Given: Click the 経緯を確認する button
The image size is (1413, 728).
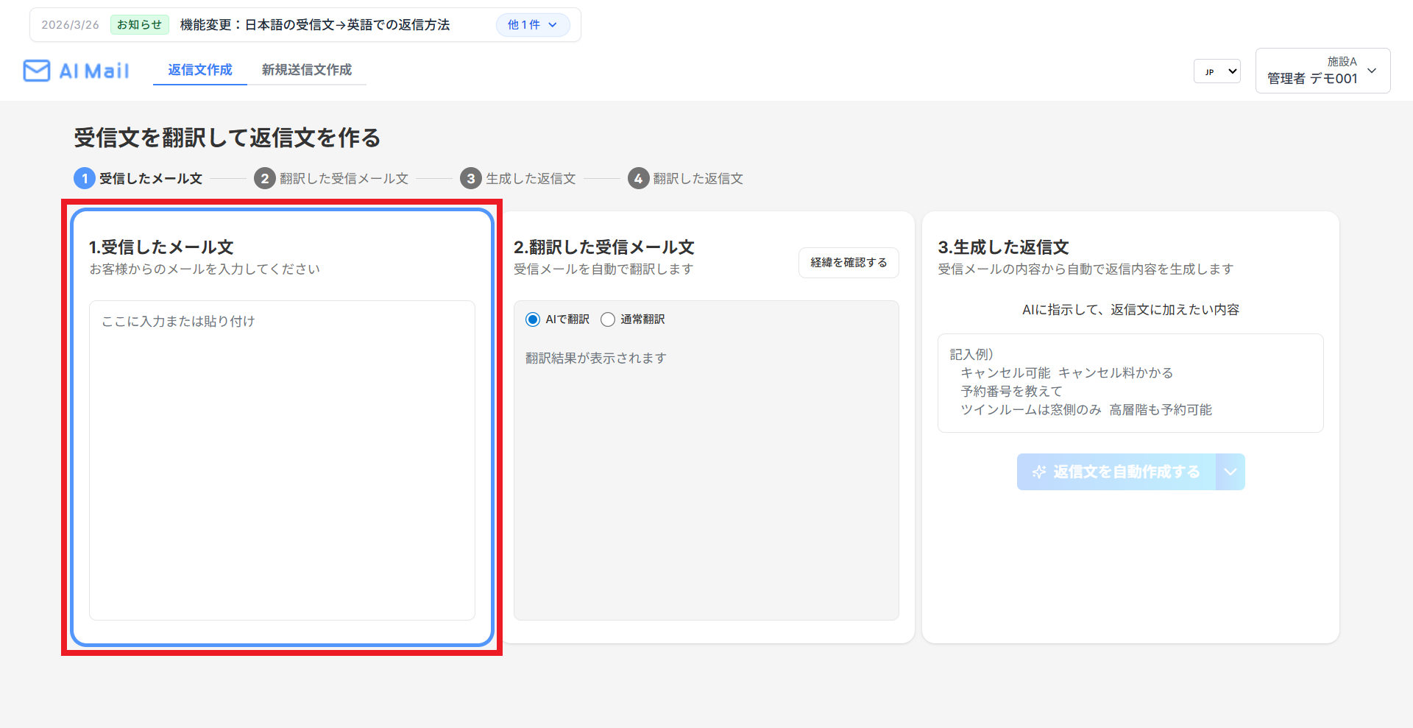Looking at the screenshot, I should tap(849, 263).
